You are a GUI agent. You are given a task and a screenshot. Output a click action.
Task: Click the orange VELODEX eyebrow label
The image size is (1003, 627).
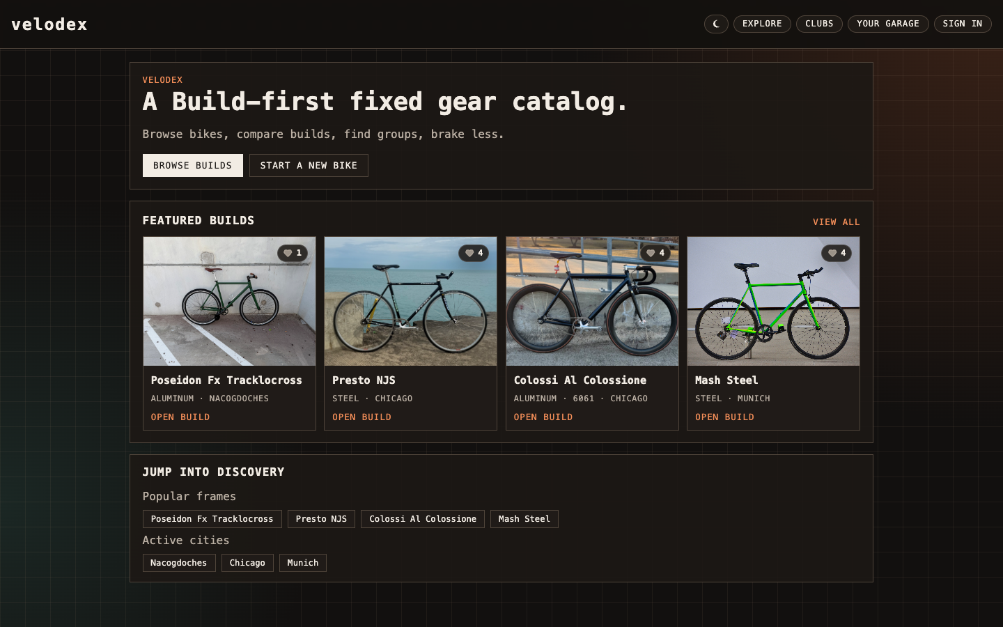tap(162, 80)
